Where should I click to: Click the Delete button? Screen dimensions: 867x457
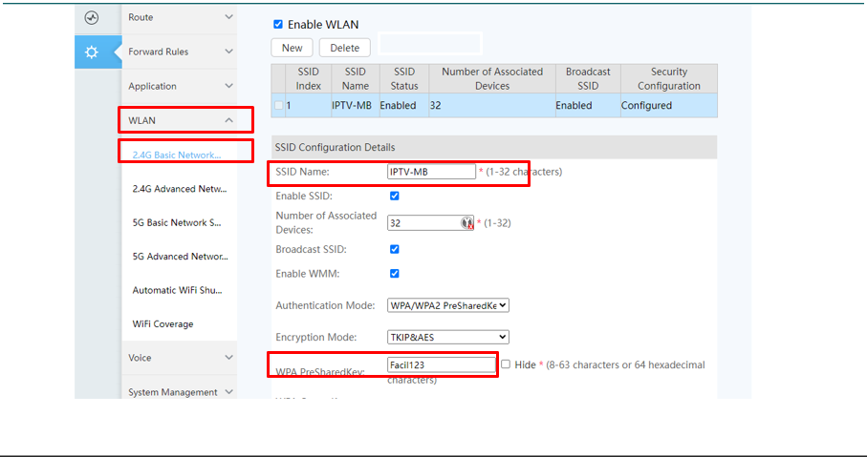344,48
